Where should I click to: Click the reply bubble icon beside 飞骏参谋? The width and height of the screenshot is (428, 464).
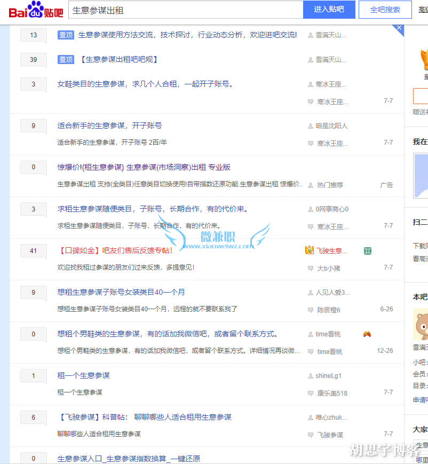[311, 435]
